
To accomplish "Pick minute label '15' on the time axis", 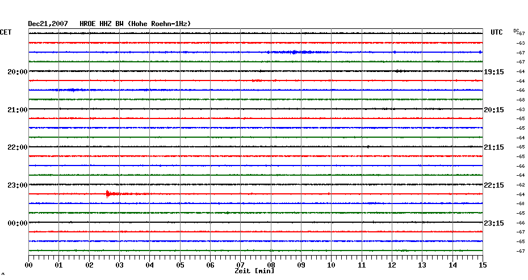I will [483, 265].
